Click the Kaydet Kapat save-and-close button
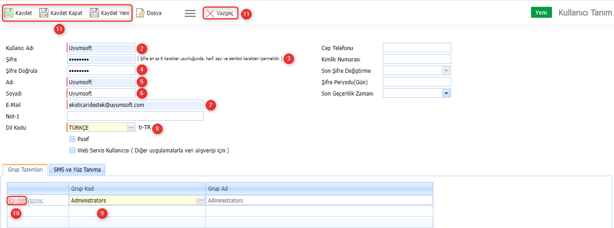Screen dimensions: 614x228 61,13
